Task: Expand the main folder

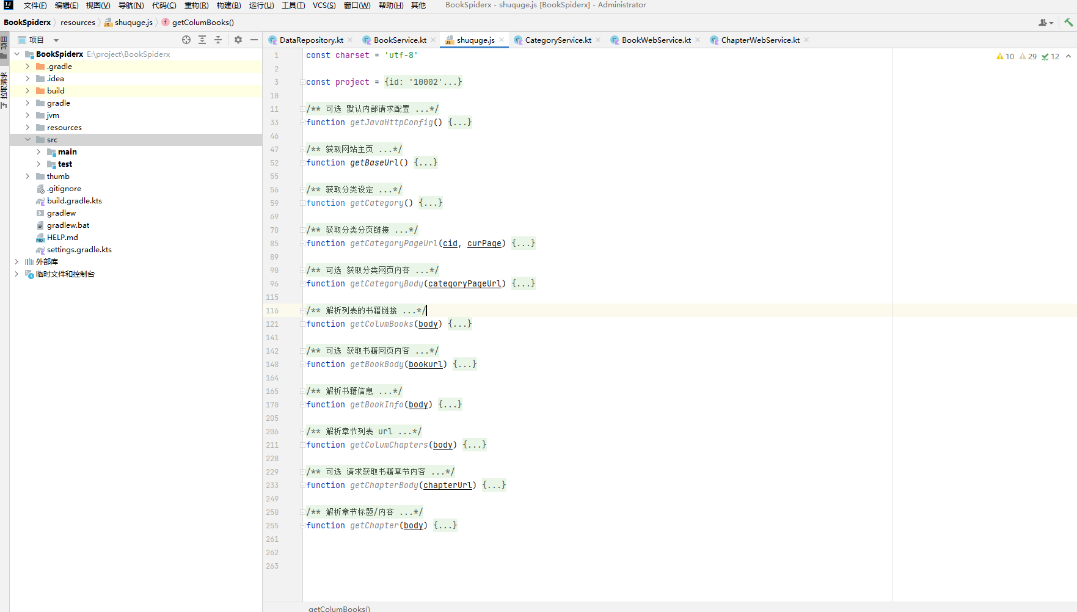Action: 38,151
